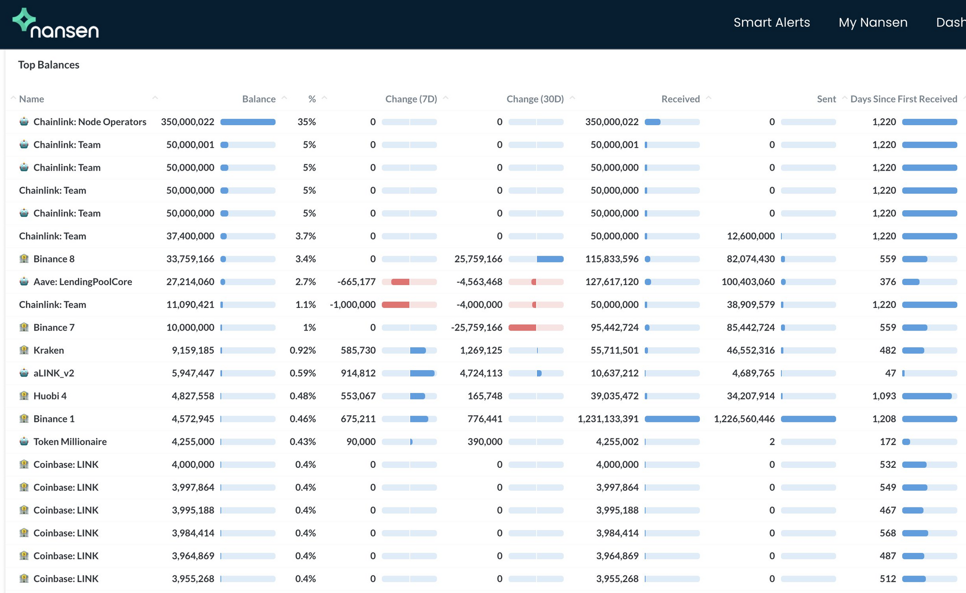
Task: Open the Aave: LendingPoolCore entry
Action: [x=83, y=282]
